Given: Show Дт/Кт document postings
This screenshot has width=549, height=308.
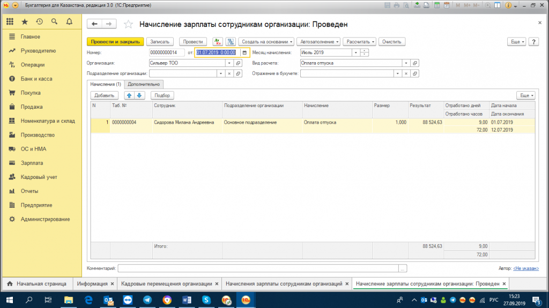Looking at the screenshot, I should point(218,42).
